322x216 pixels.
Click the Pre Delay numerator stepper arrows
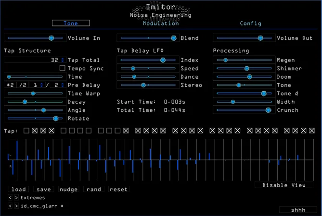[x=42, y=85]
